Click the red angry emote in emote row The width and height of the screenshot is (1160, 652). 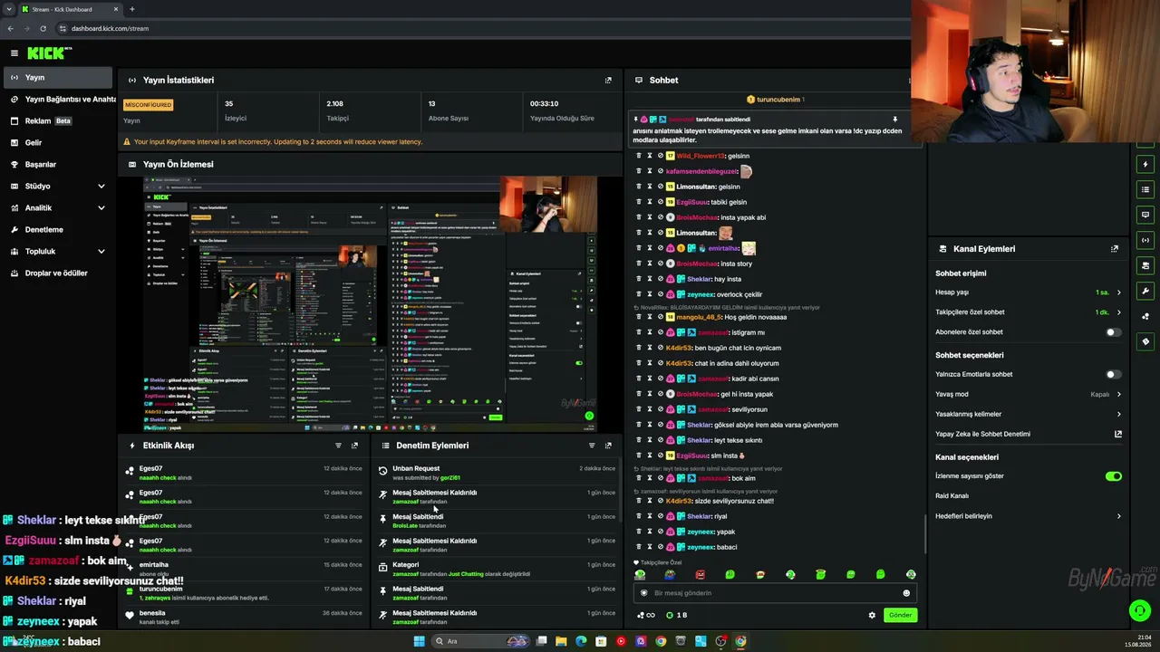coord(700,575)
